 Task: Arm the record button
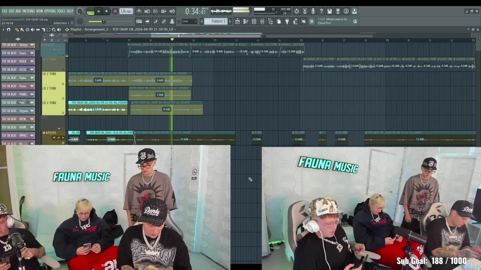[x=115, y=11]
